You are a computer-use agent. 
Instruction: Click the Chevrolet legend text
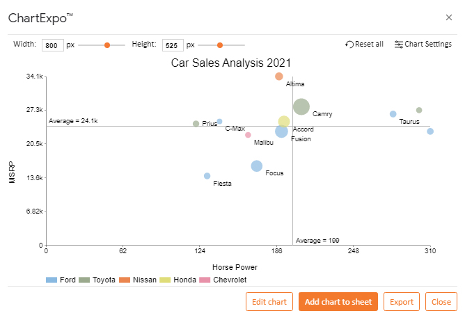230,280
